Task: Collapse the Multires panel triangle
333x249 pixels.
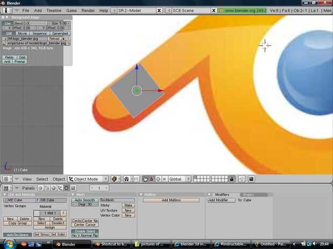Action: point(141,194)
